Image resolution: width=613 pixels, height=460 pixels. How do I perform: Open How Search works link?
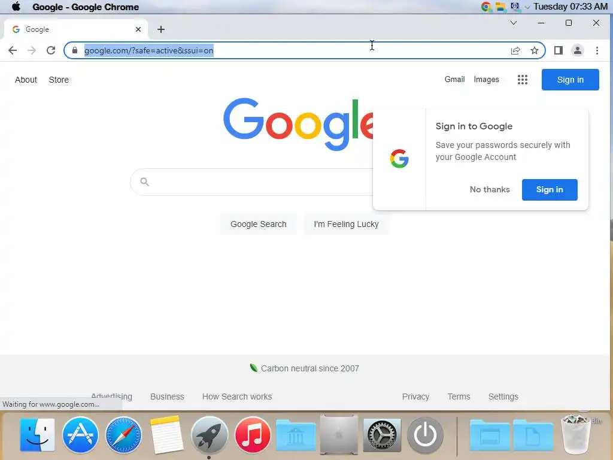[x=237, y=397]
